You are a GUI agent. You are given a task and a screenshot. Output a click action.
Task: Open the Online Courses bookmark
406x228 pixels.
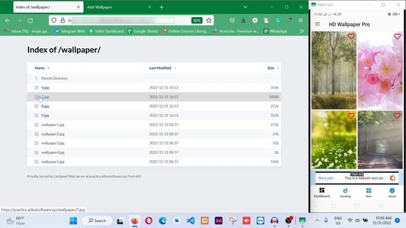click(185, 31)
